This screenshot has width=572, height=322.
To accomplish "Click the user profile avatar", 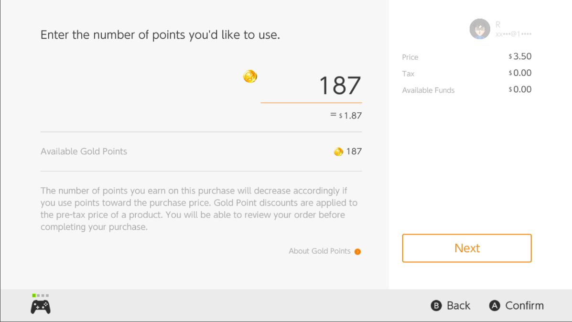I will [480, 29].
